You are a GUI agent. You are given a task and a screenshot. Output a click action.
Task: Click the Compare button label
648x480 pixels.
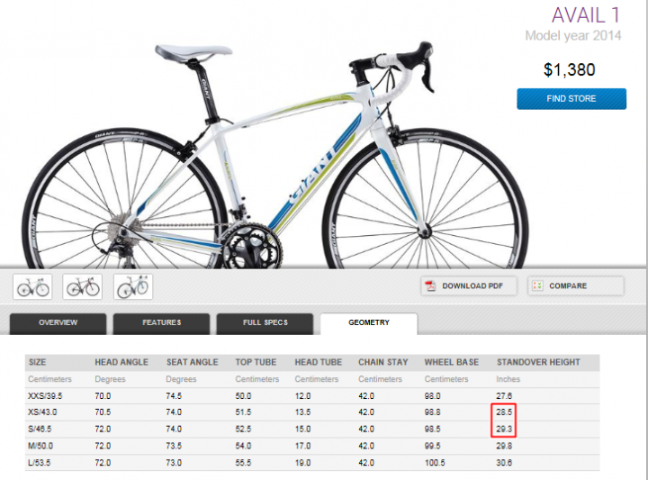[568, 286]
